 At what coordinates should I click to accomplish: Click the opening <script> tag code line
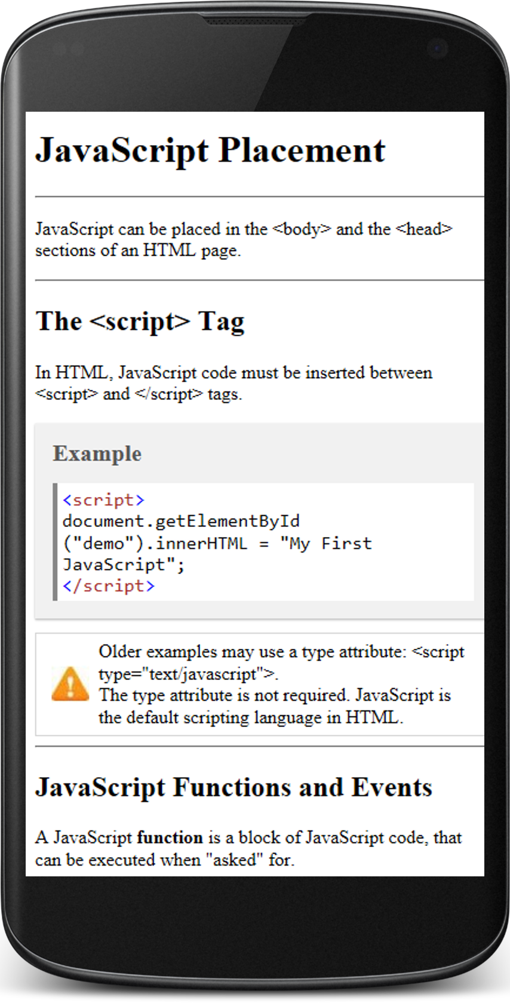pos(103,499)
